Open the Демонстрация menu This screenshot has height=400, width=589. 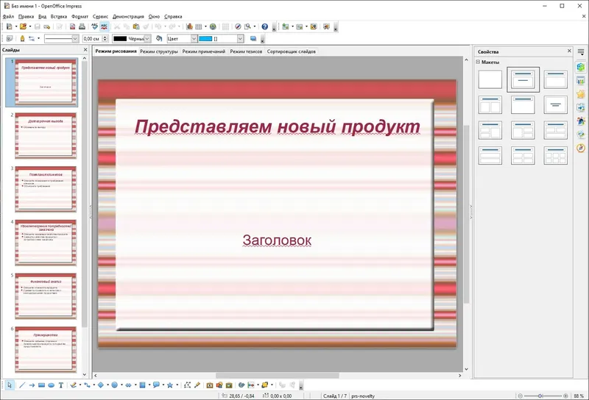128,16
